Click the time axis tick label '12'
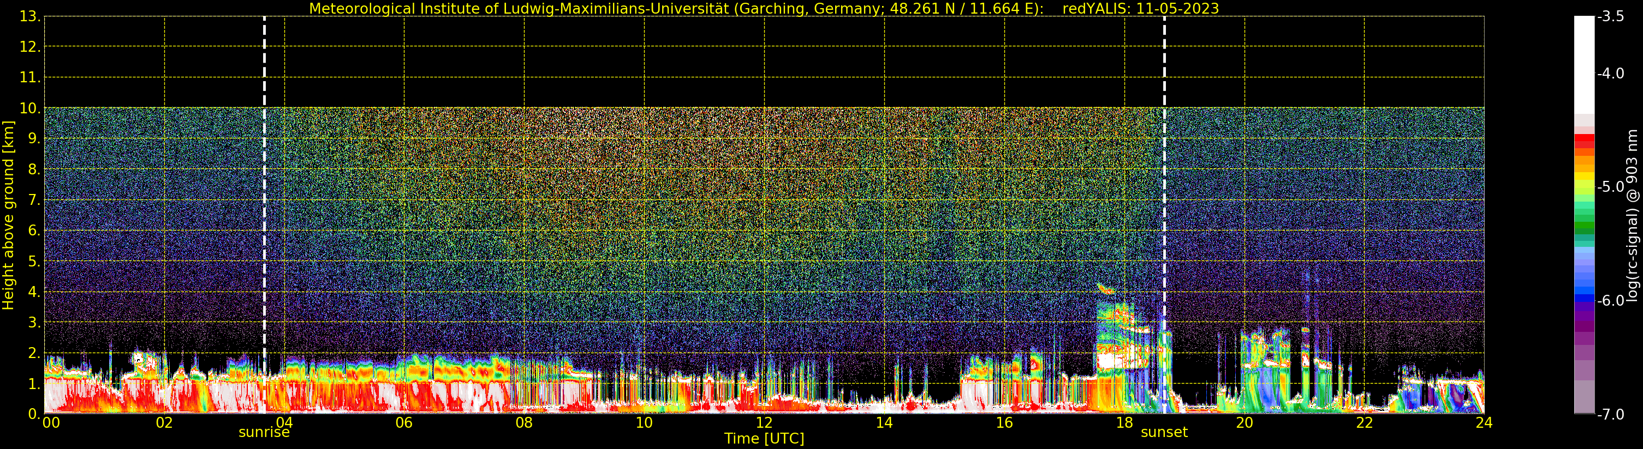The width and height of the screenshot is (1643, 449). (x=764, y=422)
